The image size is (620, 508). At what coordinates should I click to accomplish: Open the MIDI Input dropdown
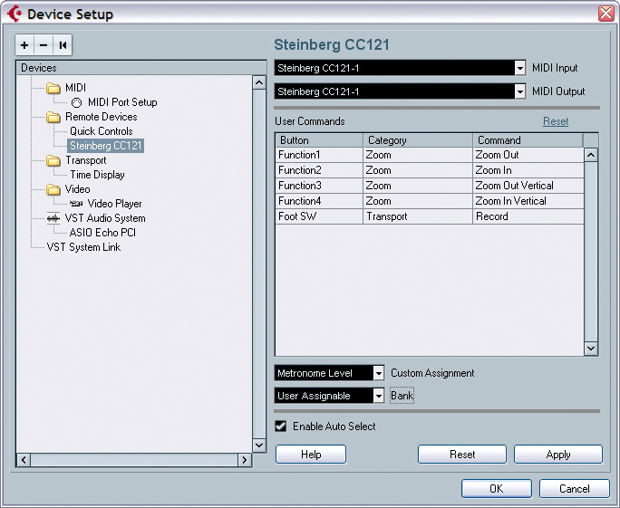(x=519, y=68)
